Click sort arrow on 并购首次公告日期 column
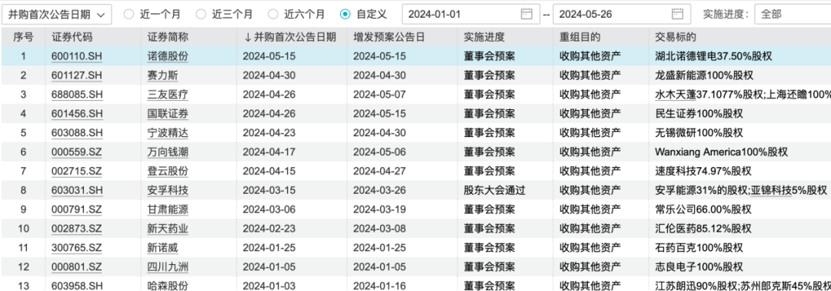 pos(247,37)
